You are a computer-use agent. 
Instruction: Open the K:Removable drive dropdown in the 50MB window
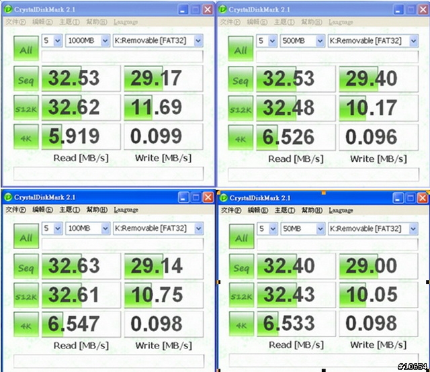click(374, 228)
